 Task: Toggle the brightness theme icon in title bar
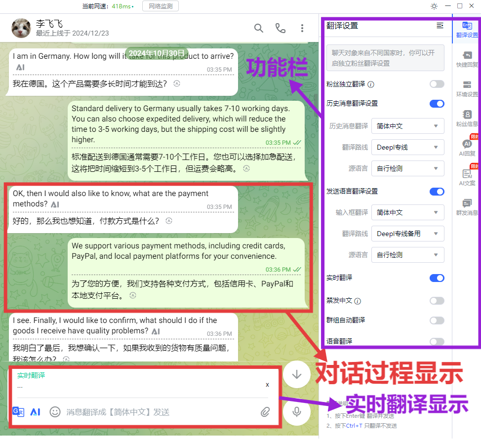coord(434,6)
